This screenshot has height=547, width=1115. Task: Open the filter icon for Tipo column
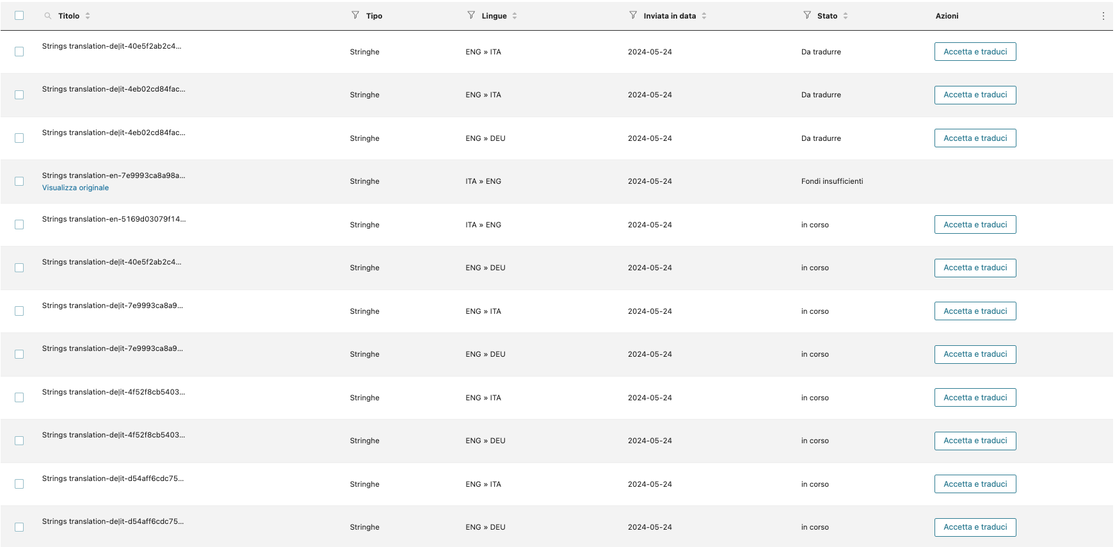tap(355, 15)
